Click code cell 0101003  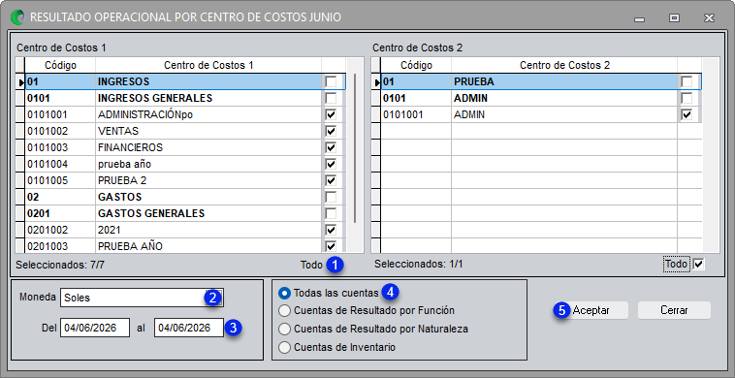coord(60,147)
